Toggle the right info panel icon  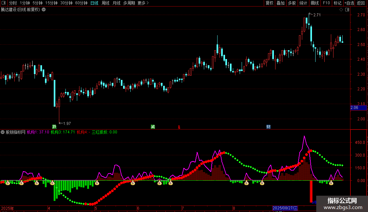pos(347,10)
